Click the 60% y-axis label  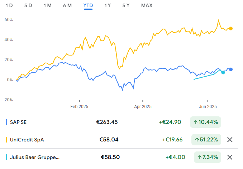(x=9, y=20)
